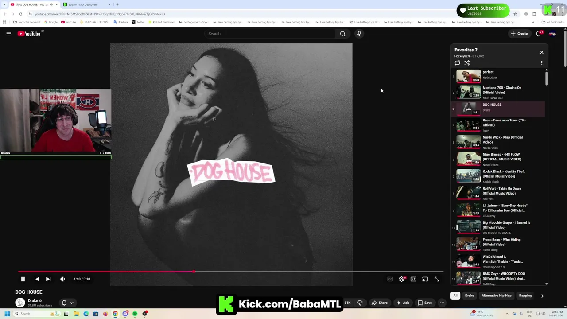Image resolution: width=567 pixels, height=319 pixels.
Task: Play 'perfect' by Ne0nL0ver in playlist
Action: coord(498,76)
